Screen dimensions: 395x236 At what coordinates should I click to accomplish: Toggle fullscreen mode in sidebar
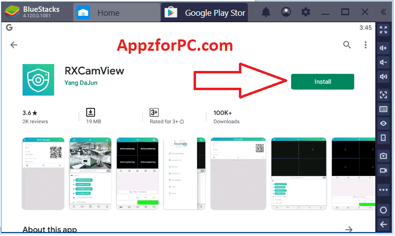pos(383,30)
